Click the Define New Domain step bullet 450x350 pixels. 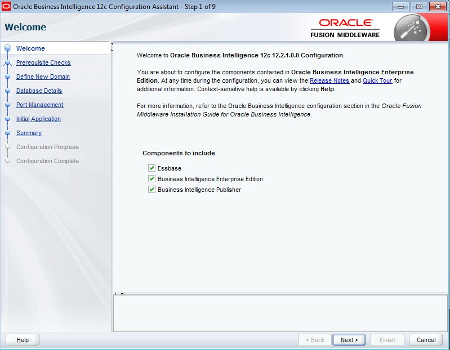[8, 77]
